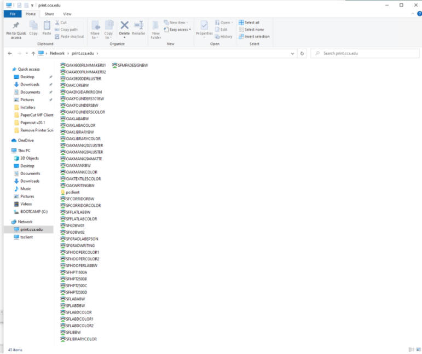Switch to Large icons view in status bar
Image resolution: width=422 pixels, height=354 pixels.
(x=419, y=350)
